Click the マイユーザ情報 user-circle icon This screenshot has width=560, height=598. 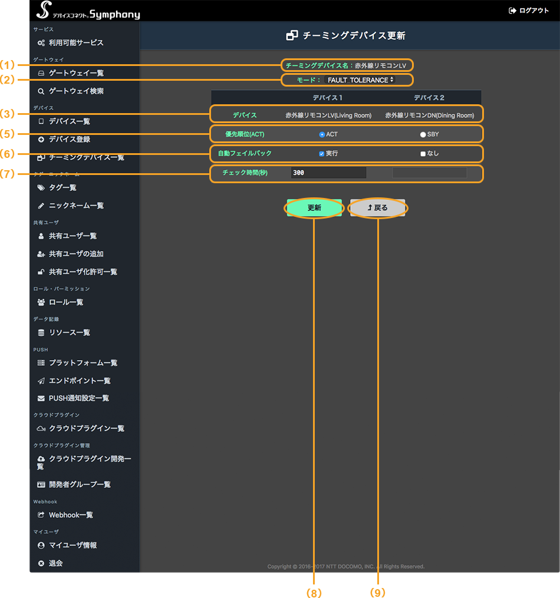pyautogui.click(x=41, y=546)
